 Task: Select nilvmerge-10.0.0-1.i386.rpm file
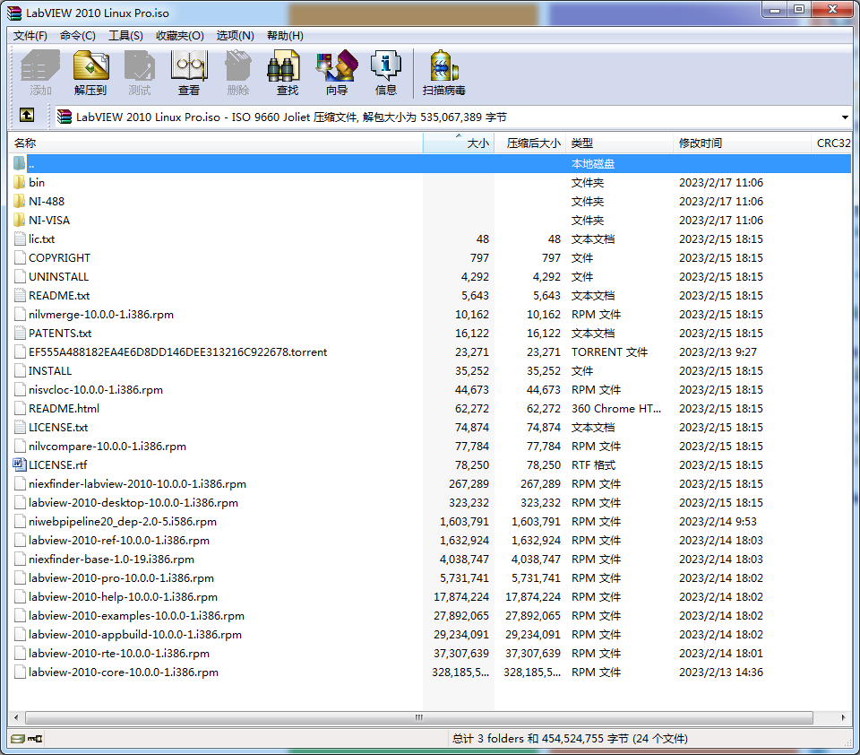pos(101,314)
